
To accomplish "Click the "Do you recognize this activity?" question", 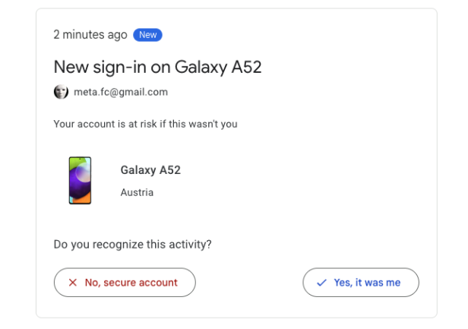I will (132, 245).
